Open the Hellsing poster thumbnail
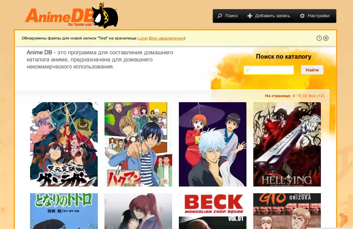The width and height of the screenshot is (353, 229). click(287, 144)
